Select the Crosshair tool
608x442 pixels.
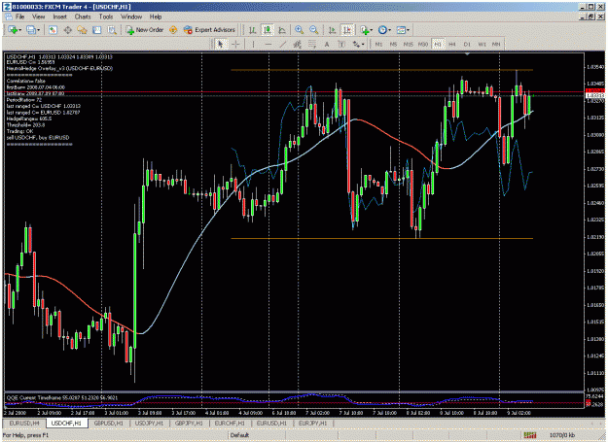(x=235, y=44)
